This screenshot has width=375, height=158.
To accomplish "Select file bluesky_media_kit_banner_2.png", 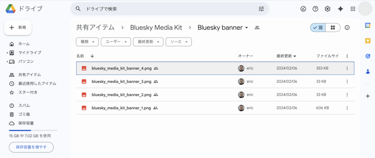I will [x=215, y=95].
